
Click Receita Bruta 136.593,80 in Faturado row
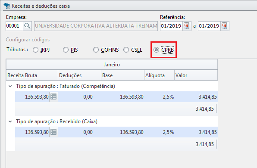coord(37,97)
